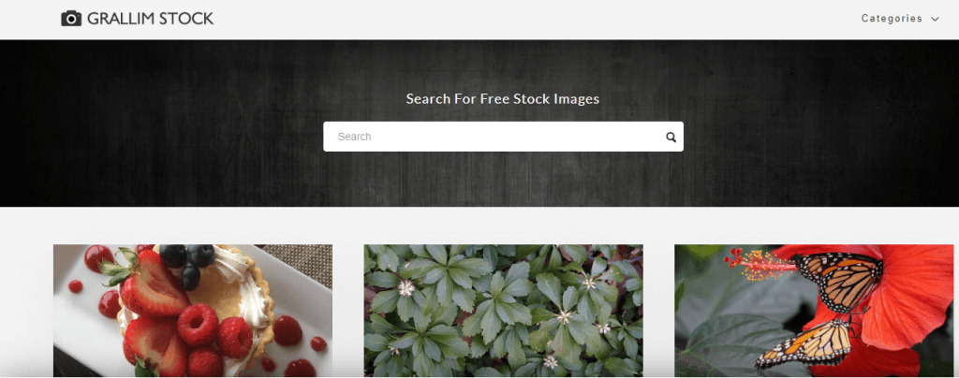Open the strawberry tart dessert photo

point(193,311)
